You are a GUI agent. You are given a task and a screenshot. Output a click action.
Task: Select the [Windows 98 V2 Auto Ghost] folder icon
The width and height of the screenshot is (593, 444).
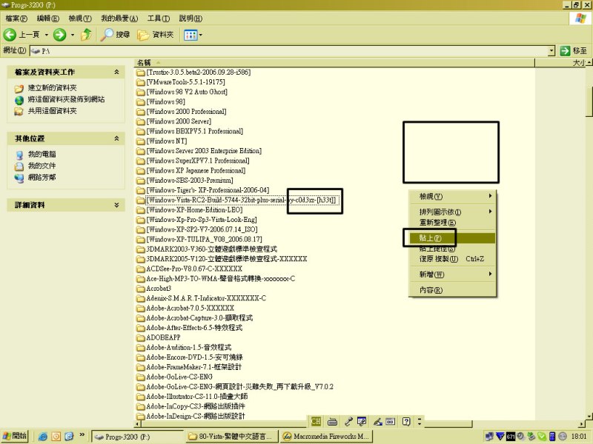141,92
